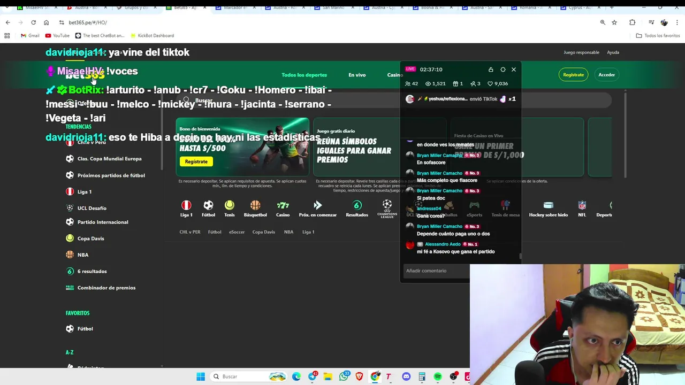Select Copa Davis in sidebar
Viewport: 685px width, 385px height.
tap(90, 238)
